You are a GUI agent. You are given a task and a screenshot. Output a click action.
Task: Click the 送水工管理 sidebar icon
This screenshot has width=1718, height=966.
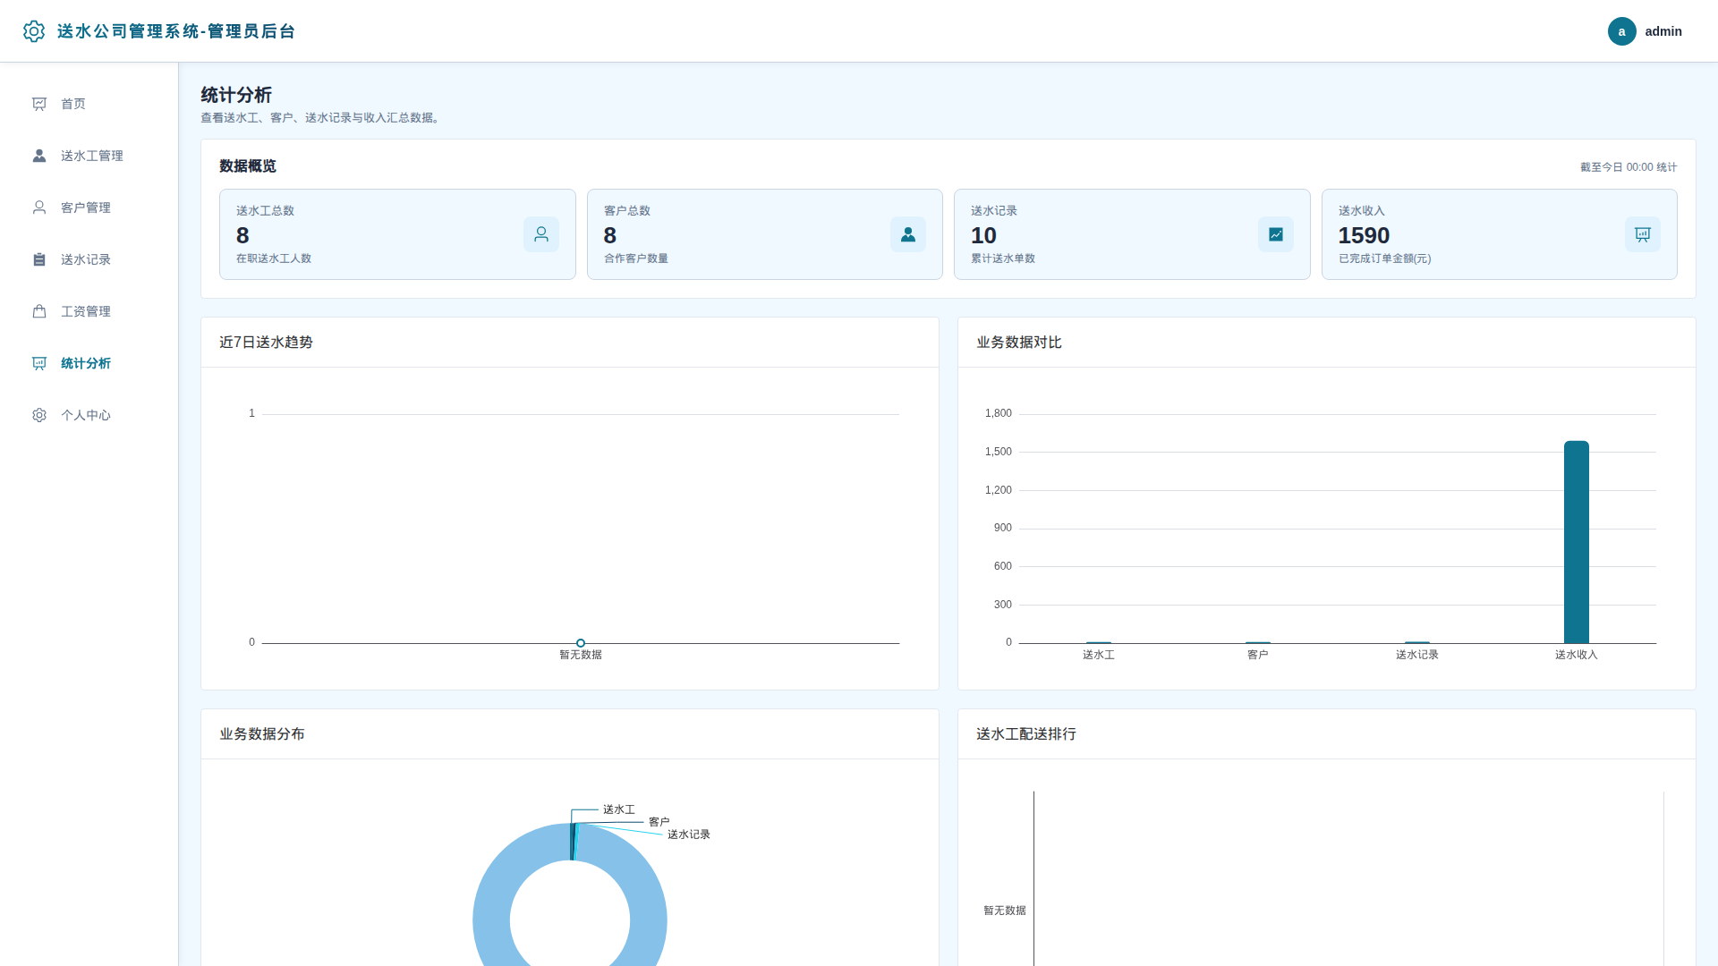click(39, 156)
